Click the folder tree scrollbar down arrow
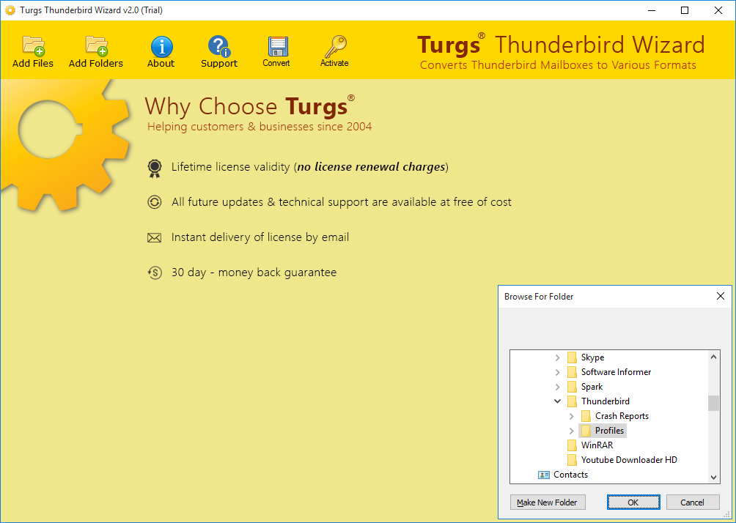Viewport: 736px width, 523px height. point(713,478)
